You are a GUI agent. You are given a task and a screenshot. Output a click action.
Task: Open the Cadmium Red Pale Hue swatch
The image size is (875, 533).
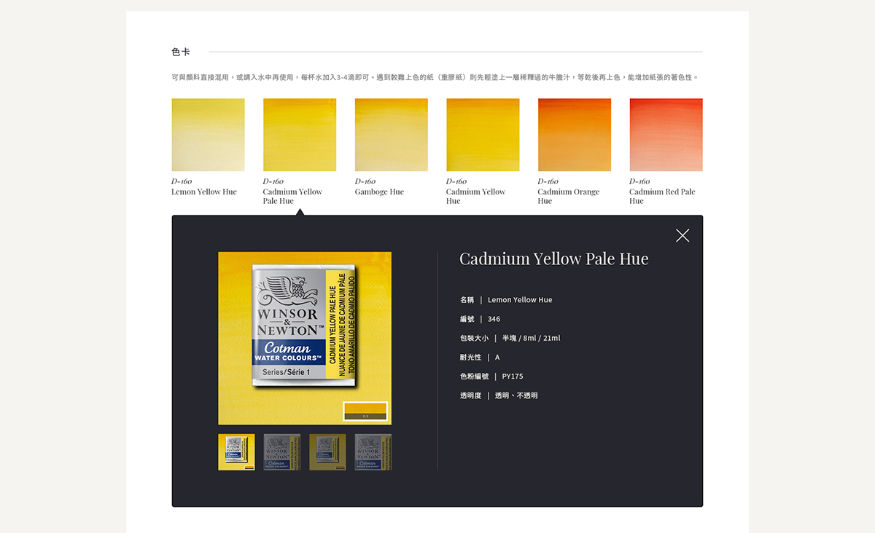point(666,135)
